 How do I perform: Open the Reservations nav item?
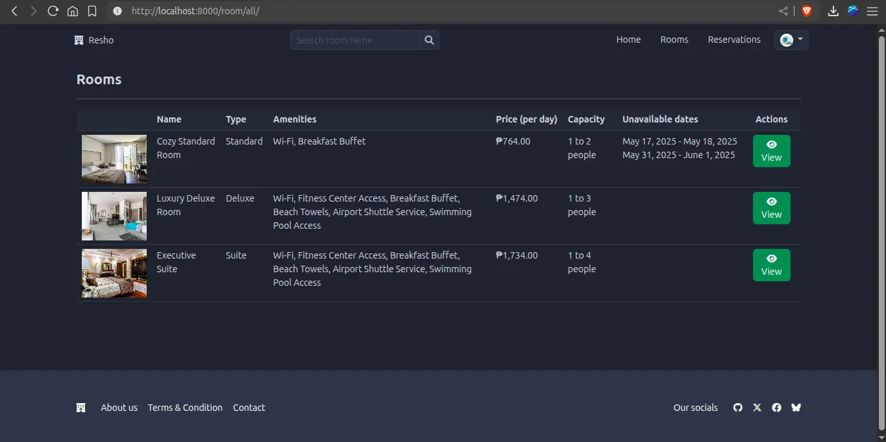pos(734,40)
